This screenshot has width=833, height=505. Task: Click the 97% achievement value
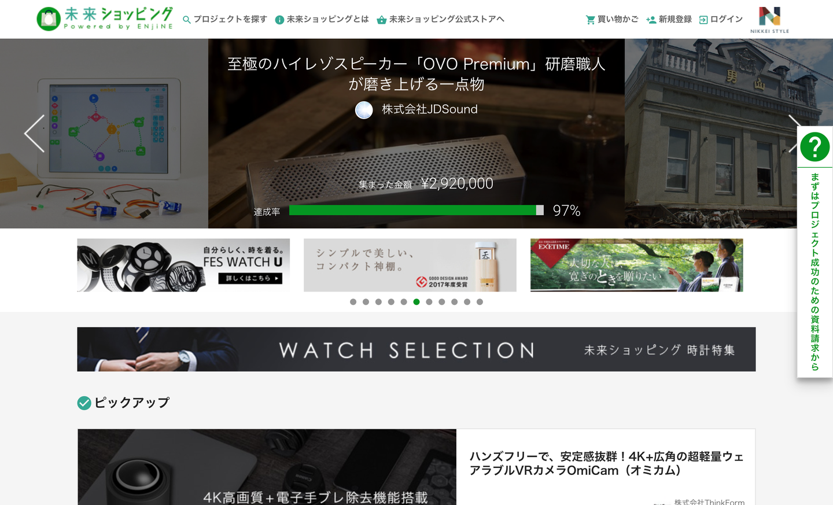(x=567, y=211)
